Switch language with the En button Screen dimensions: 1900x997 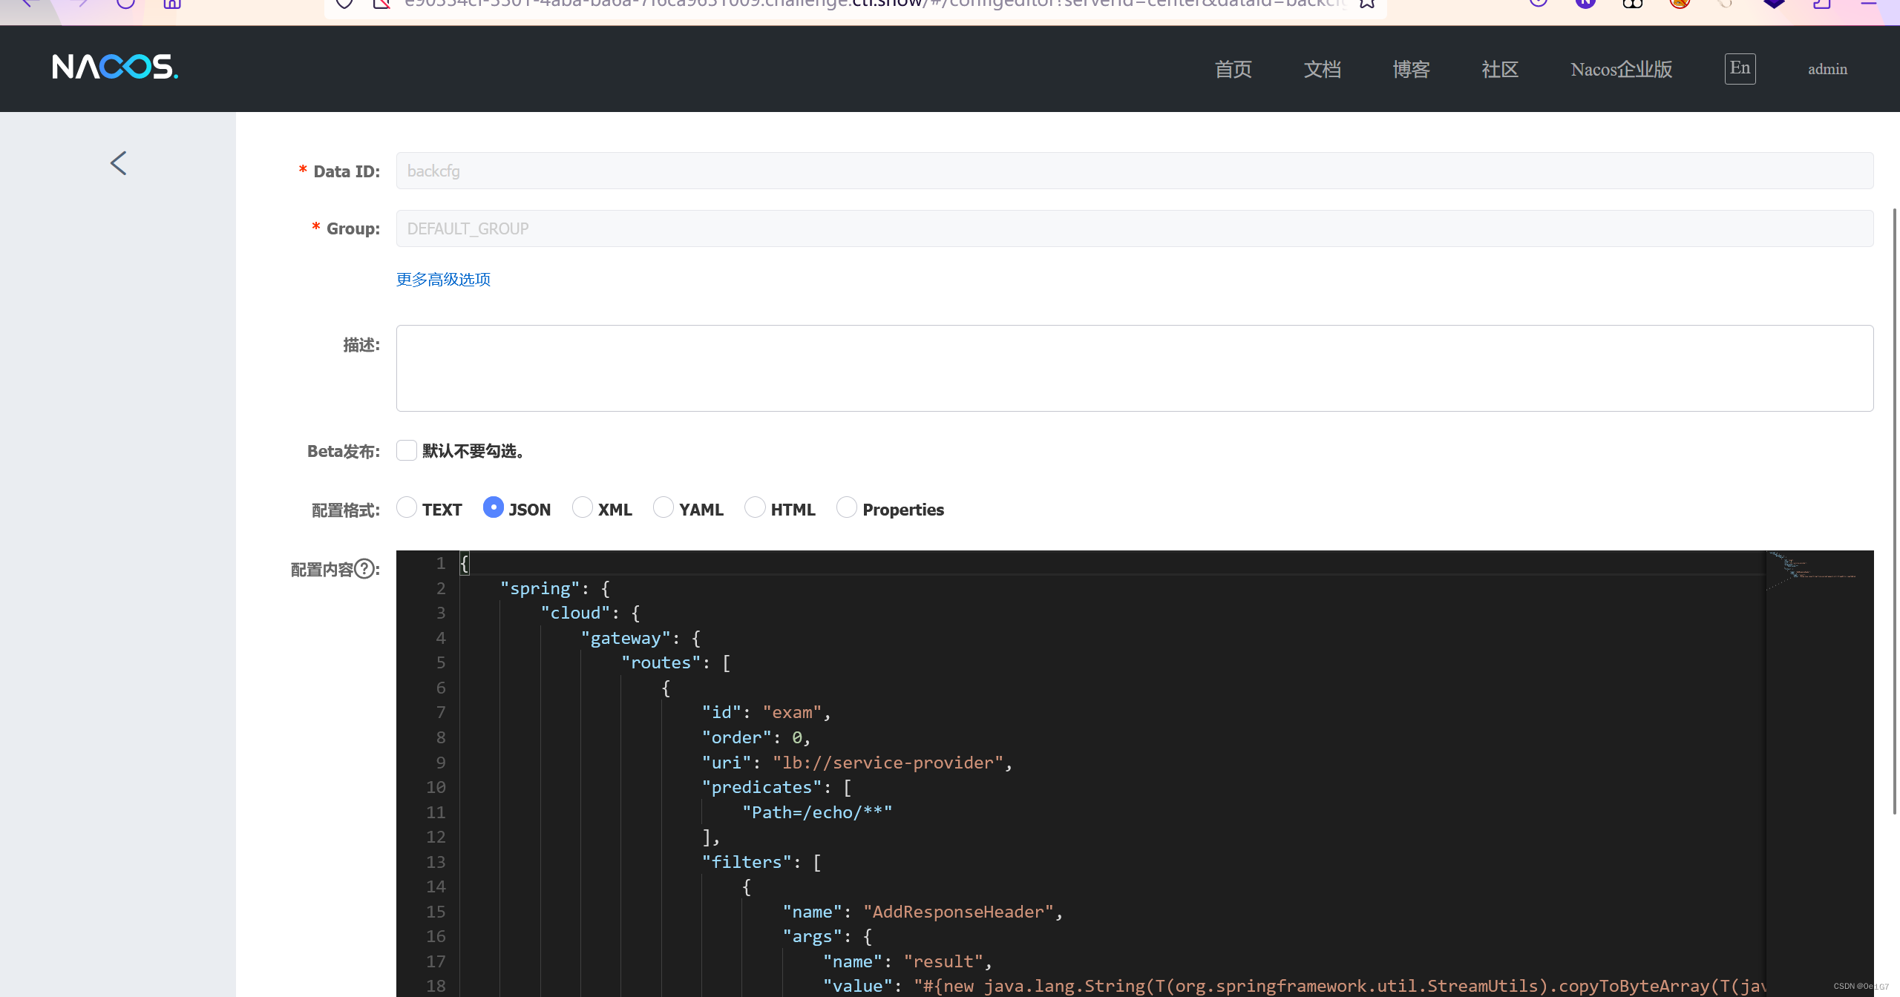click(1740, 69)
